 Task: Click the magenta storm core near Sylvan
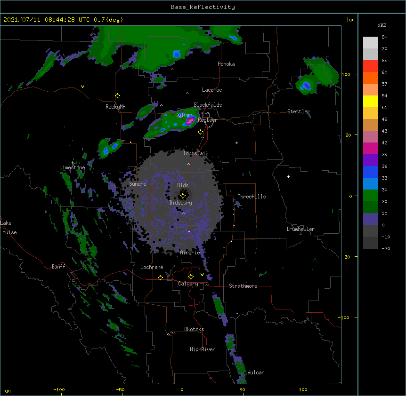click(190, 121)
